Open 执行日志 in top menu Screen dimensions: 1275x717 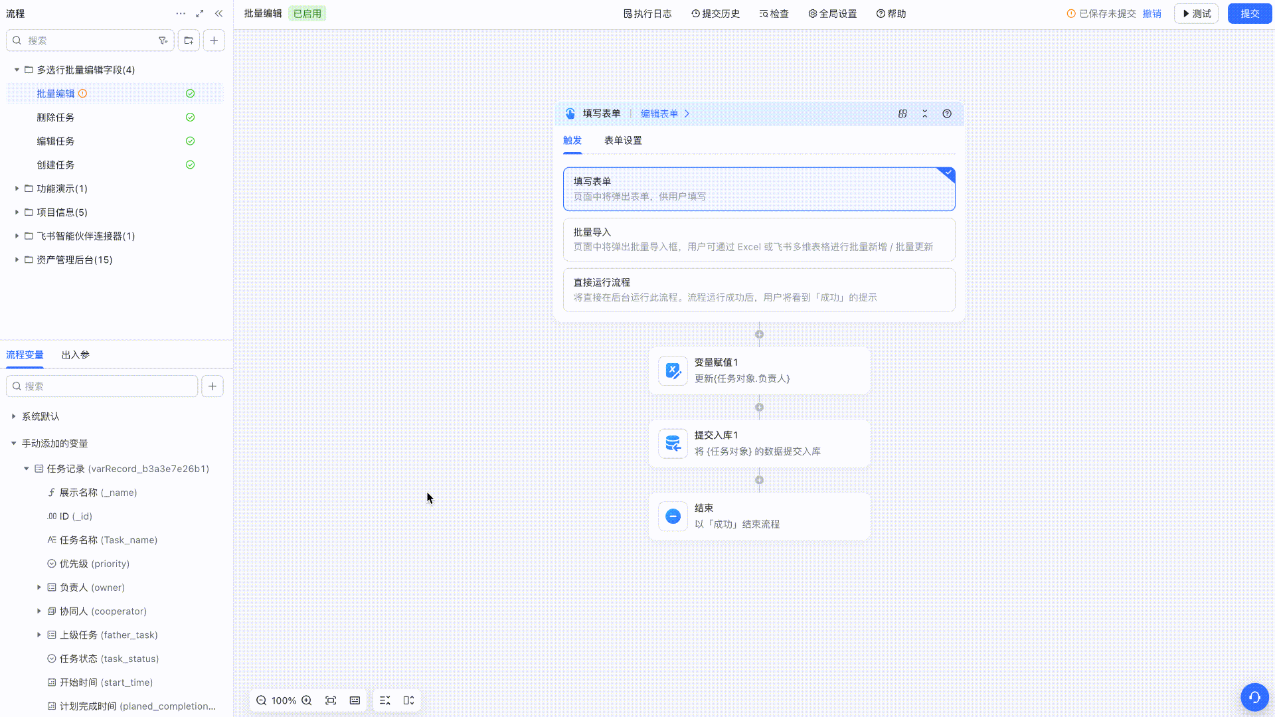click(x=647, y=14)
